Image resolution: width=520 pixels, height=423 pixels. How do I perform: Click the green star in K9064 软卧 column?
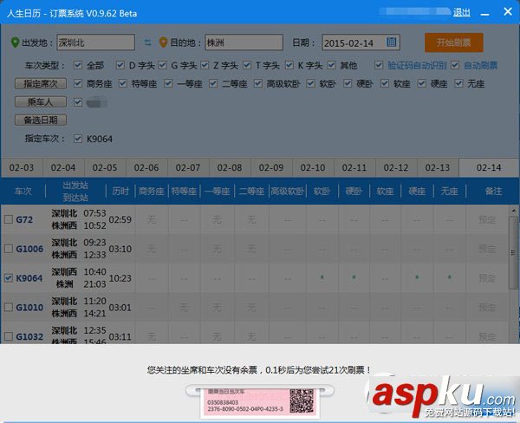pos(322,277)
